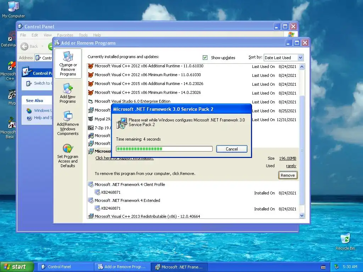Open Favorites menu in Control Panel
The width and height of the screenshot is (363, 272).
pos(65,35)
